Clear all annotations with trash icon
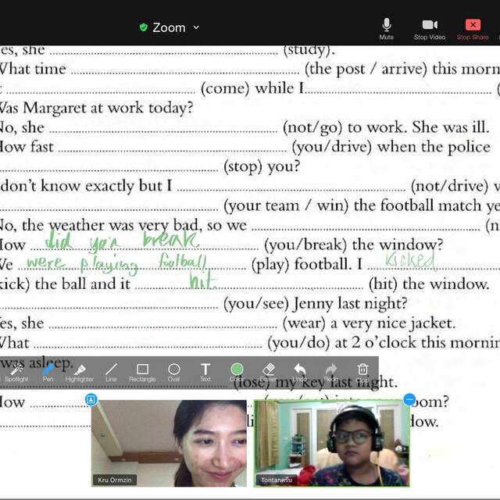 point(362,373)
